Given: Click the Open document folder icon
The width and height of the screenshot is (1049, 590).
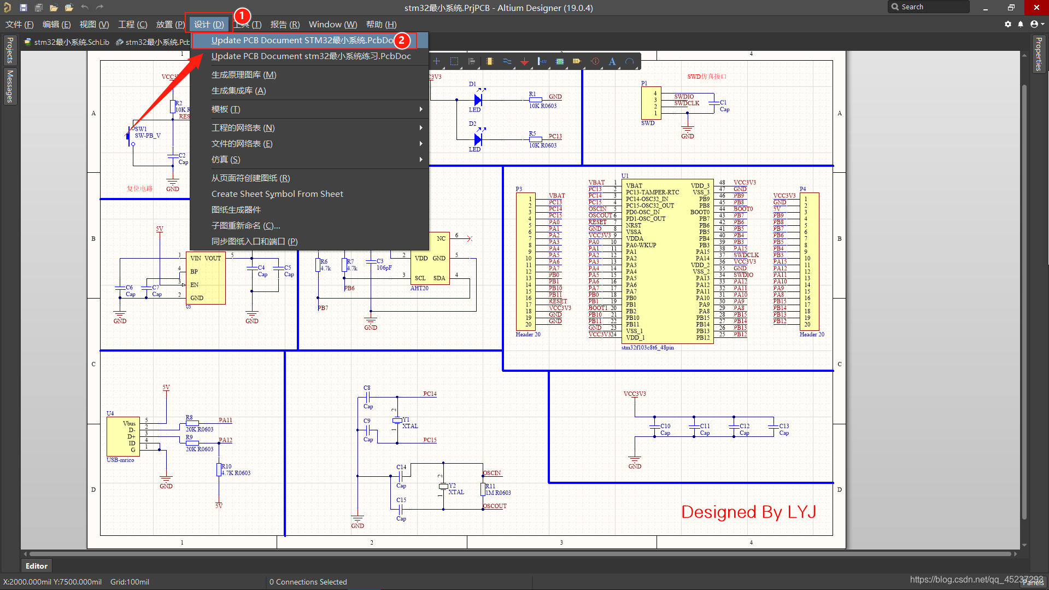Looking at the screenshot, I should [54, 8].
